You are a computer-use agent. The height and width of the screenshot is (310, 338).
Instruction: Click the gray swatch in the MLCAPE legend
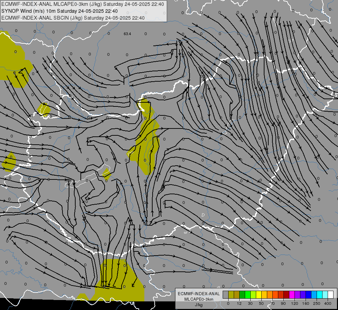pyautogui.click(x=225, y=295)
